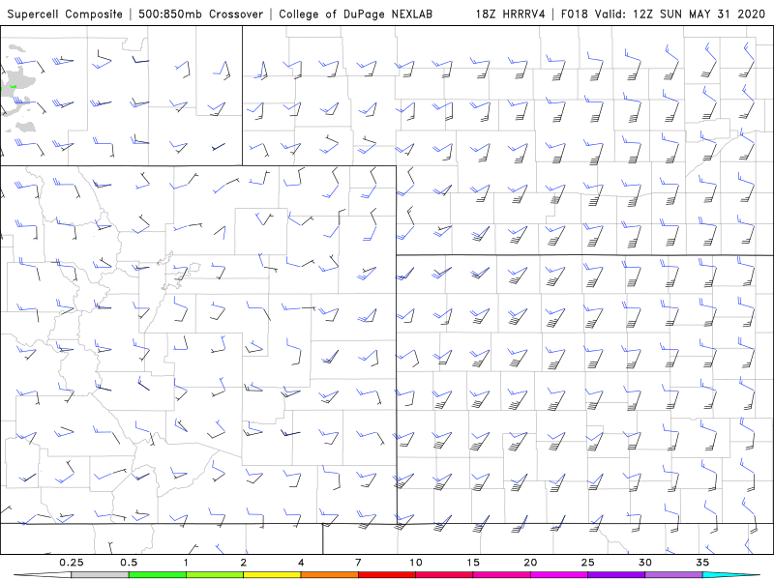Click the small green shaded patch on map

click(14, 86)
